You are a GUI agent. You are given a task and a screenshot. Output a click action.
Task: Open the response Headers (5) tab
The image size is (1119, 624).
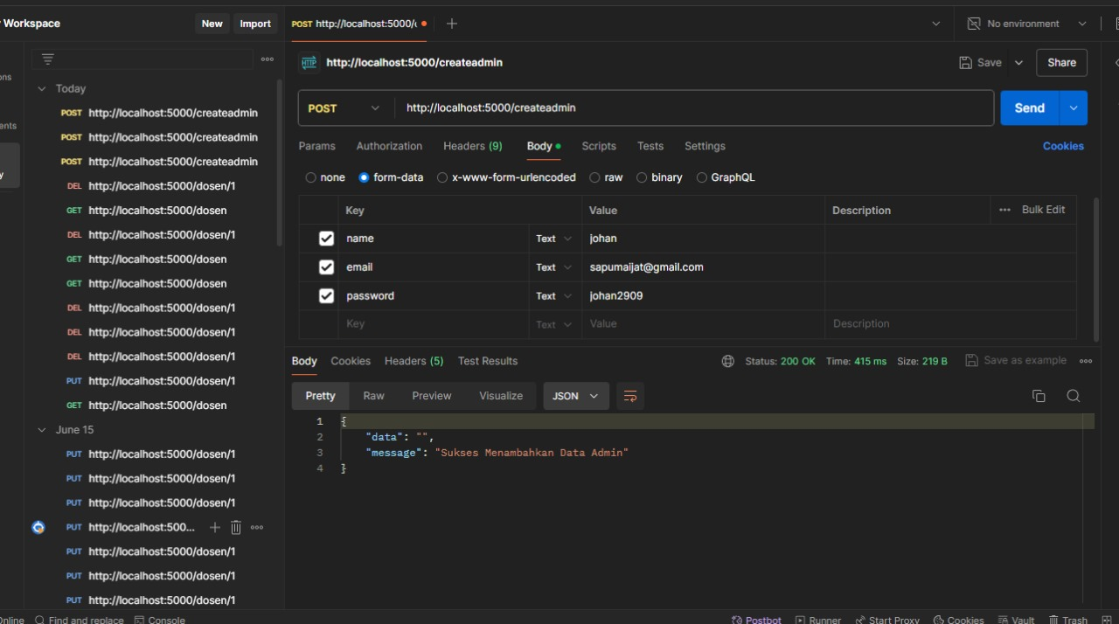414,361
